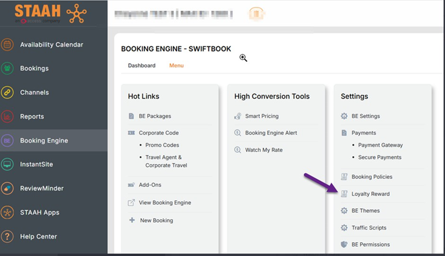Open Reports chart icon in sidebar
Image resolution: width=445 pixels, height=256 pixels.
tap(7, 116)
